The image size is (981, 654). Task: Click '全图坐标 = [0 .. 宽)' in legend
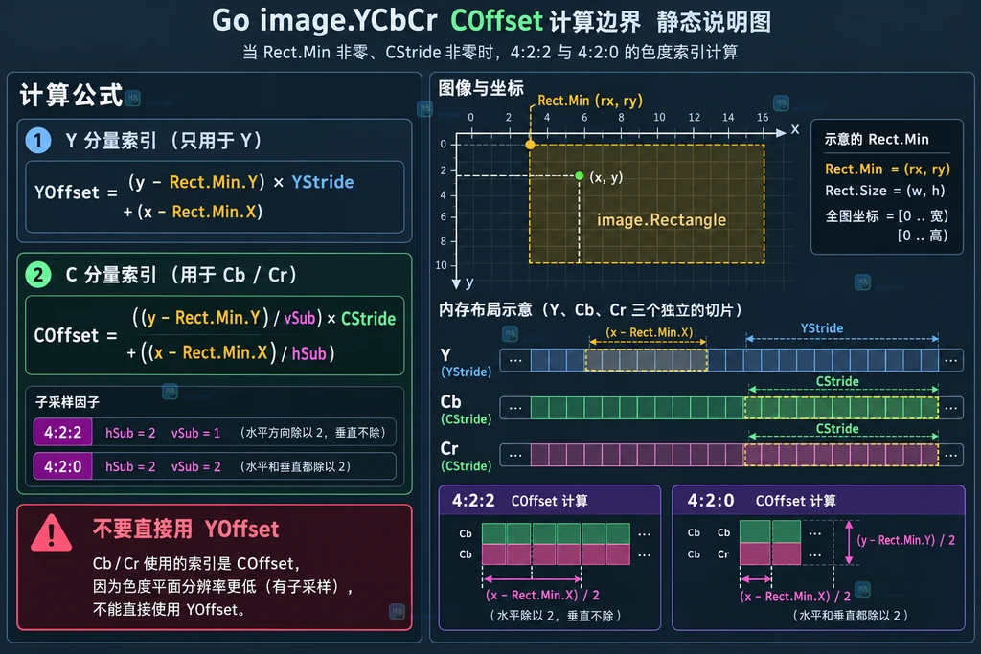(x=886, y=215)
